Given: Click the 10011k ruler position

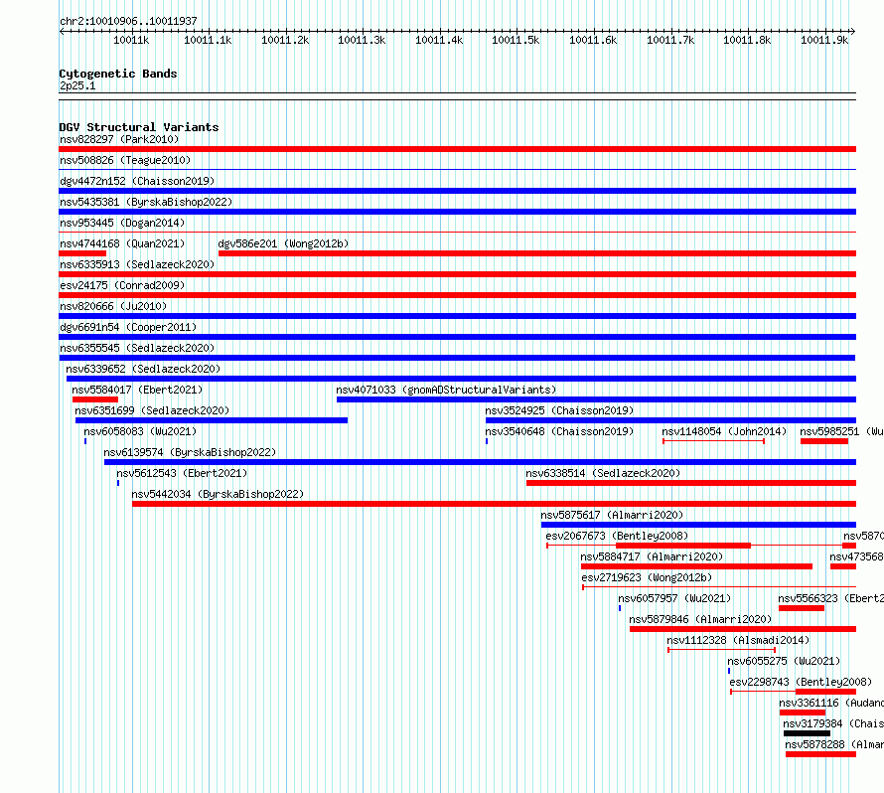Looking at the screenshot, I should tap(131, 40).
